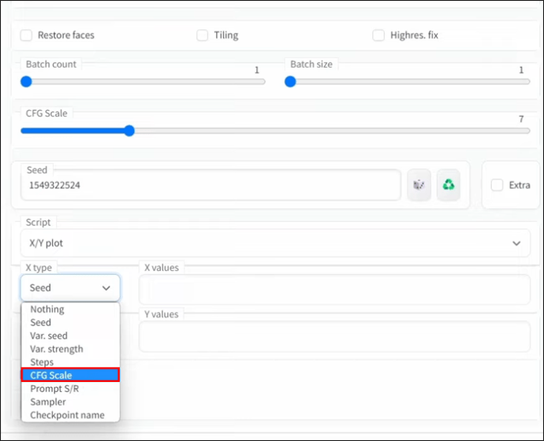Click the dice icon to randomize seed

click(419, 185)
